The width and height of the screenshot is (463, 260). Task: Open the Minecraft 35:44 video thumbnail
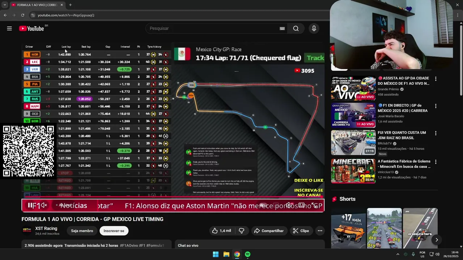pos(353,171)
